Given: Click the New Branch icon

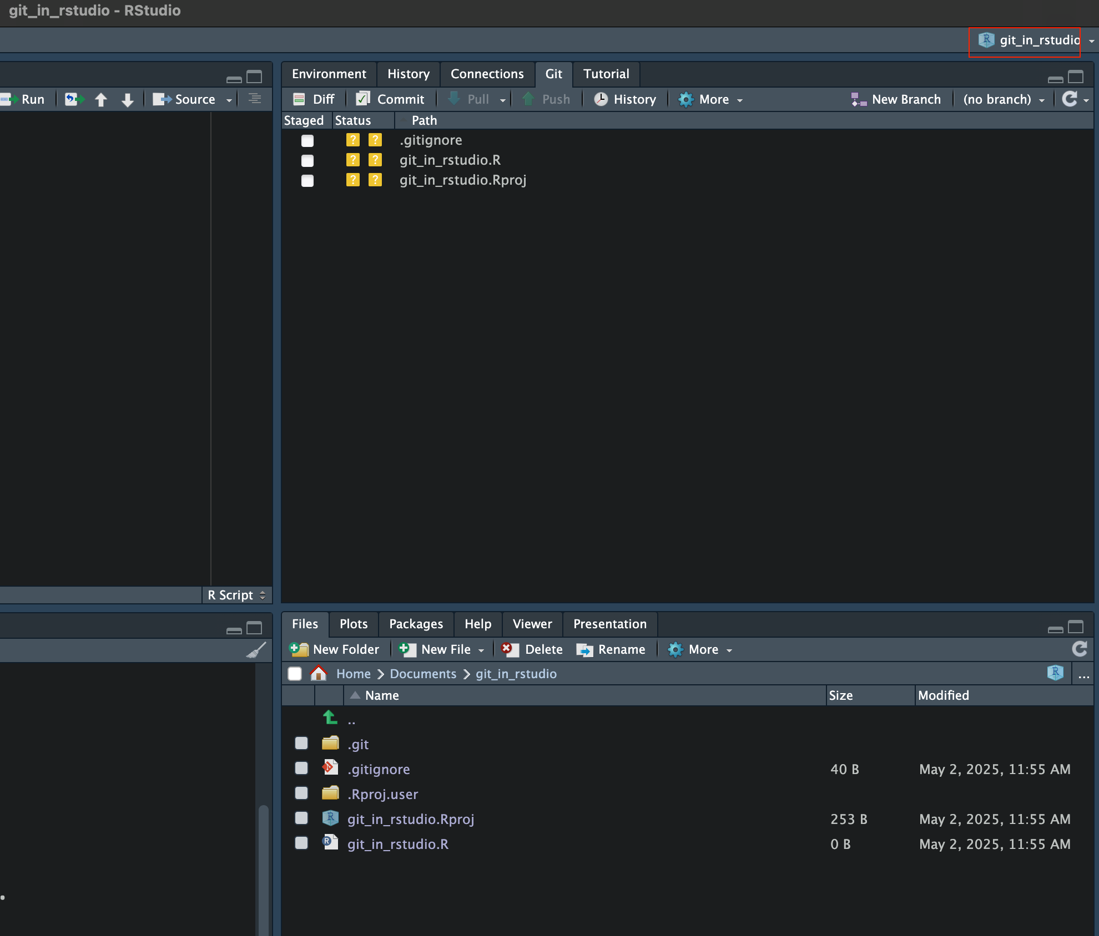Looking at the screenshot, I should click(x=859, y=99).
